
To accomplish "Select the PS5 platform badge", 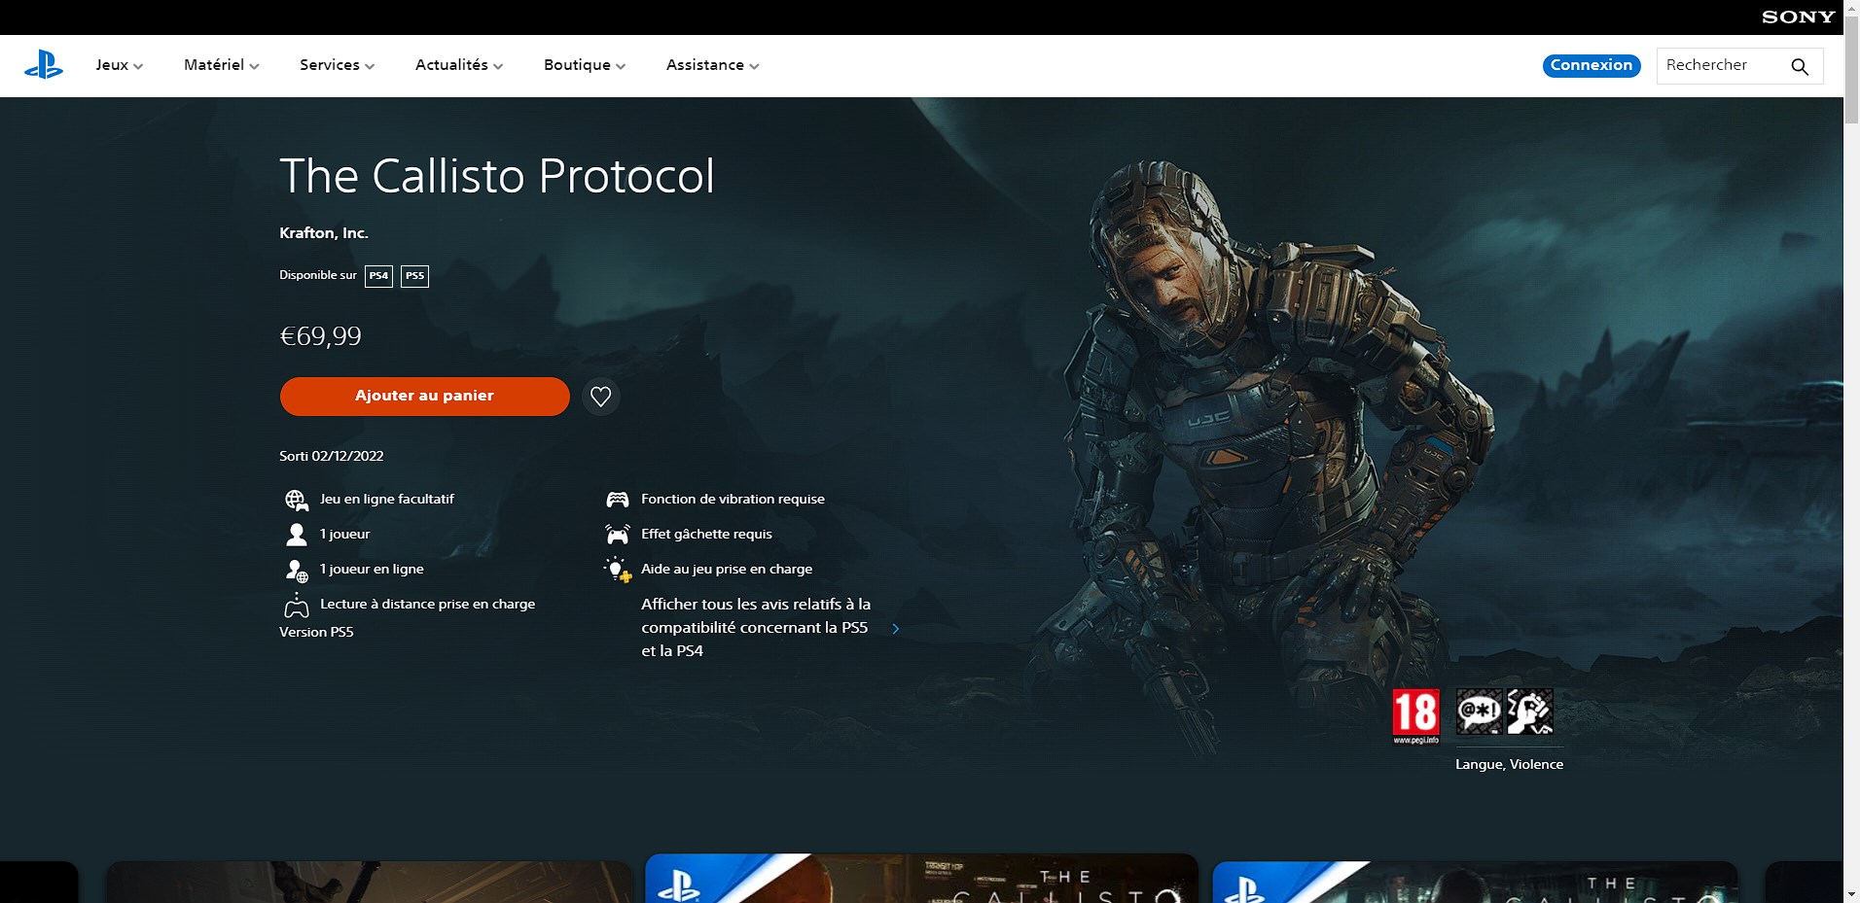I will coord(413,276).
